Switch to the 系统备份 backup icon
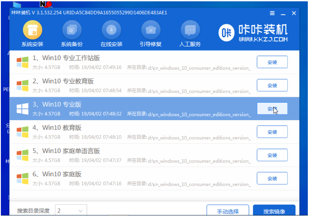Screen dimensions: 310x217 coord(72,30)
